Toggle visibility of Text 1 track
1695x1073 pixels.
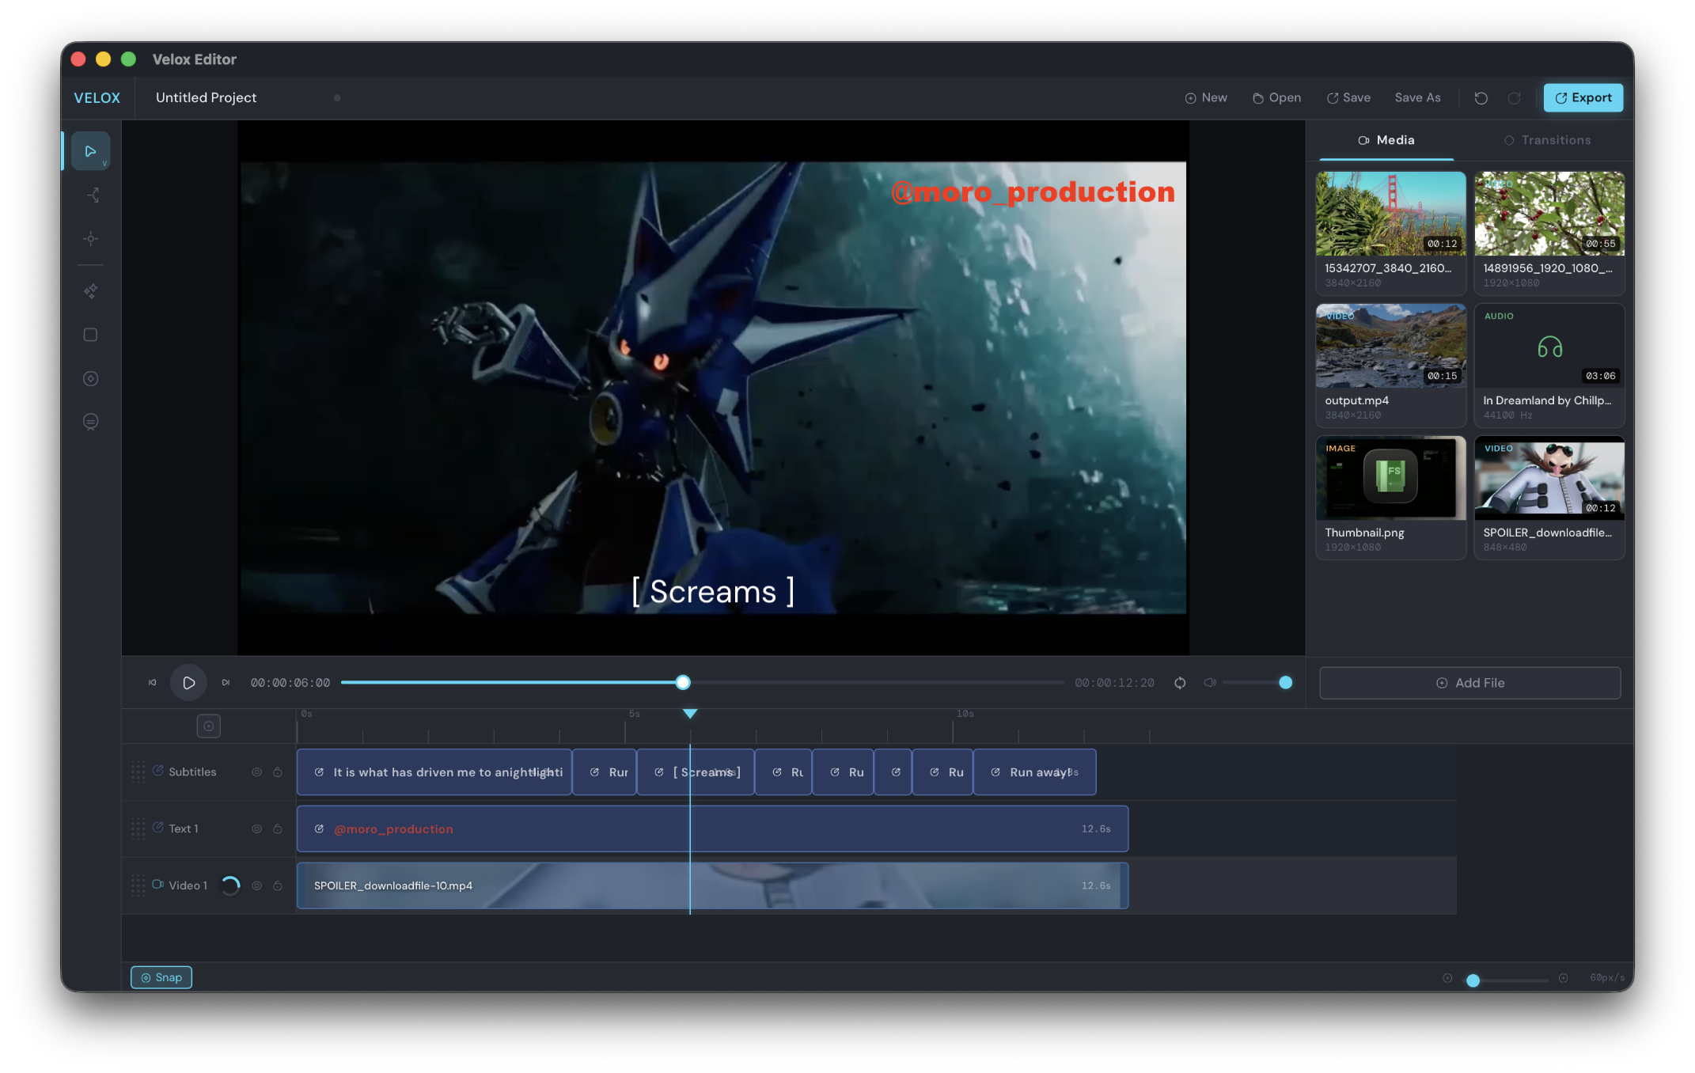click(256, 829)
